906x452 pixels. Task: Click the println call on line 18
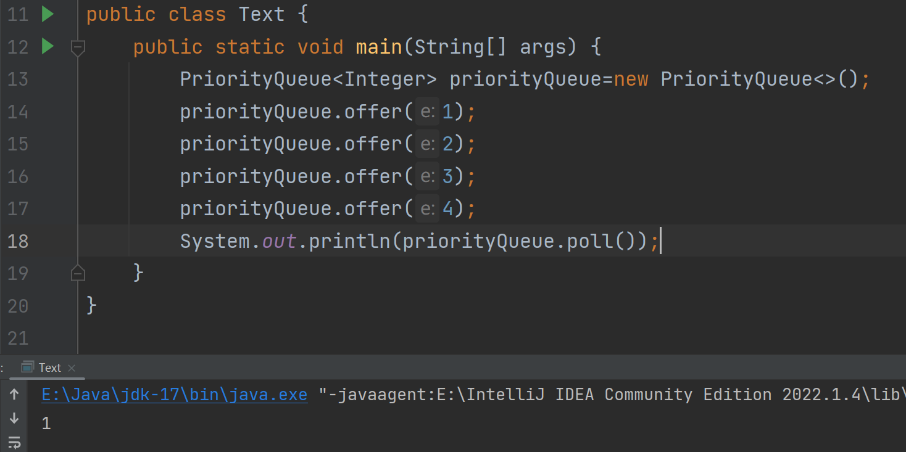(350, 241)
